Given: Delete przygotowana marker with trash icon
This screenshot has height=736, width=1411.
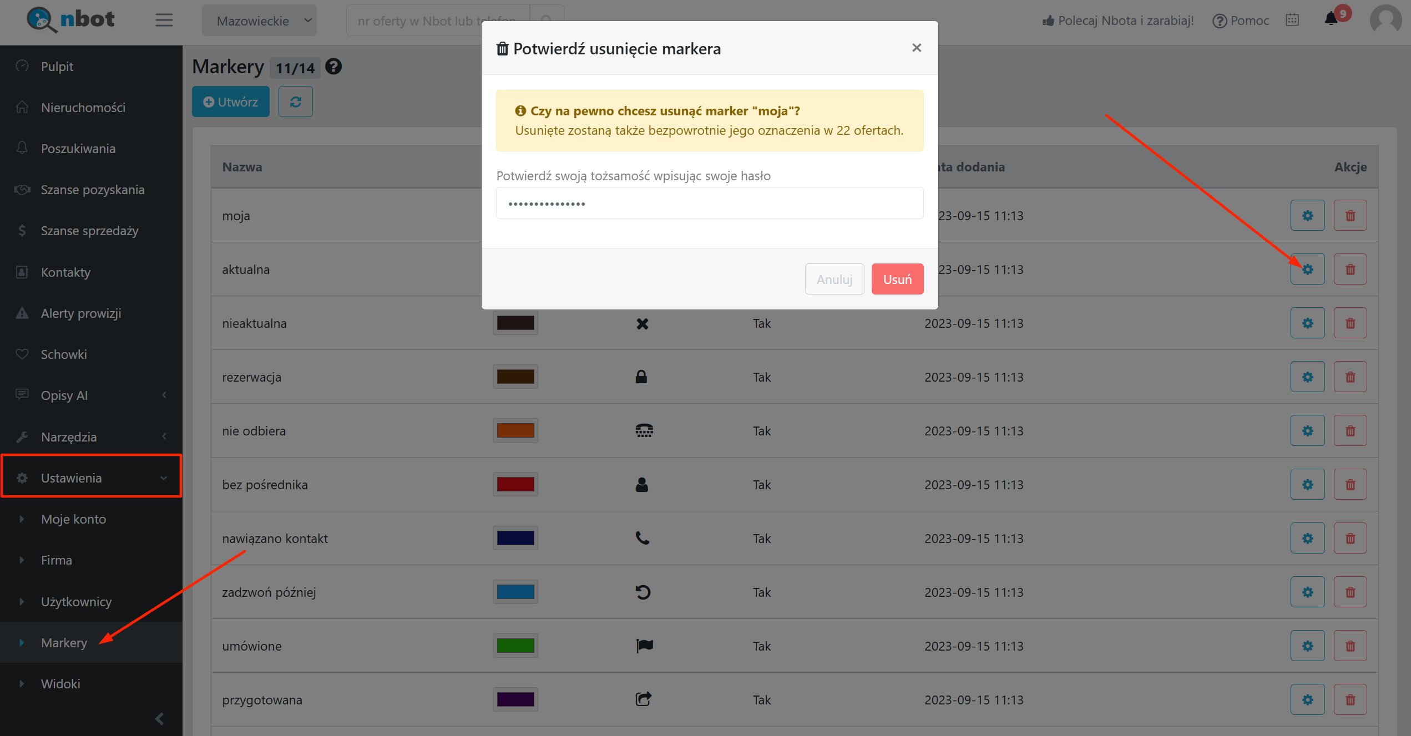Looking at the screenshot, I should point(1350,700).
